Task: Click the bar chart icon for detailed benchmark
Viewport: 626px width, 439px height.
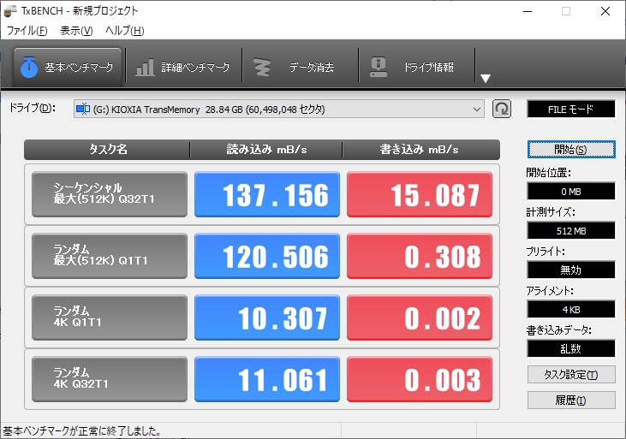Action: (145, 67)
